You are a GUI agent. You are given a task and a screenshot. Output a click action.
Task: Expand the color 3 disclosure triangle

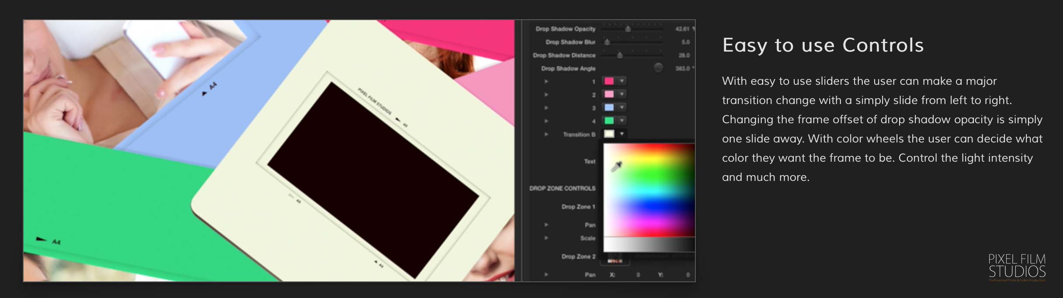[546, 107]
